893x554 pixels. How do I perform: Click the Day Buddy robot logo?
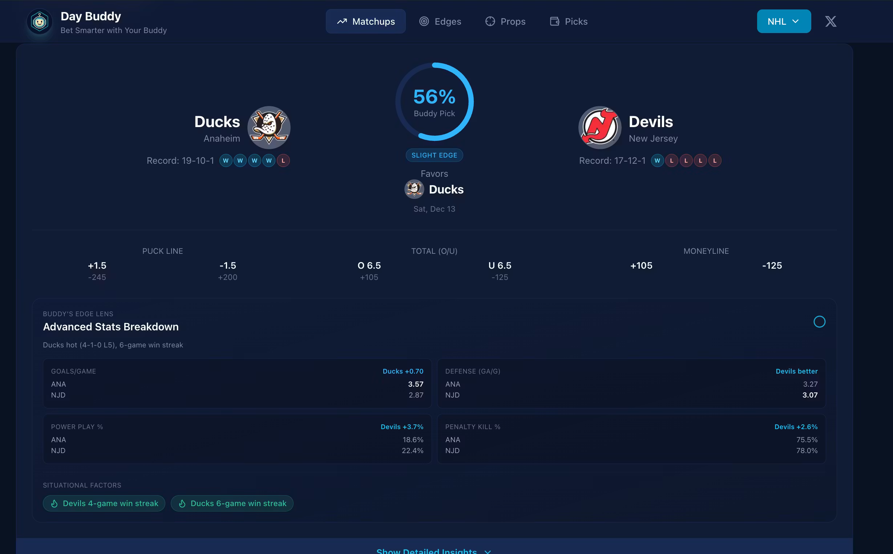click(x=40, y=22)
